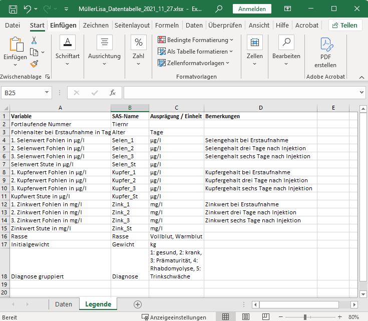Click the Select All corner triangle

(6, 108)
